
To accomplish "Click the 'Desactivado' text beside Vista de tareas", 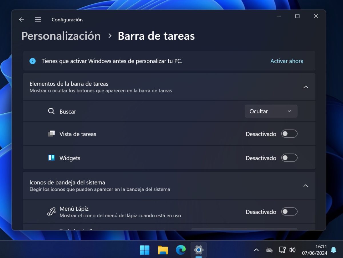I will [261, 134].
